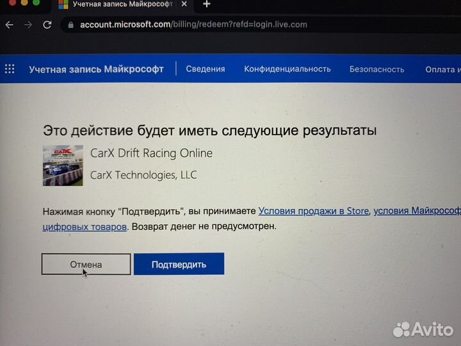Go to the Безопасность section
461x346 pixels.
[x=376, y=69]
